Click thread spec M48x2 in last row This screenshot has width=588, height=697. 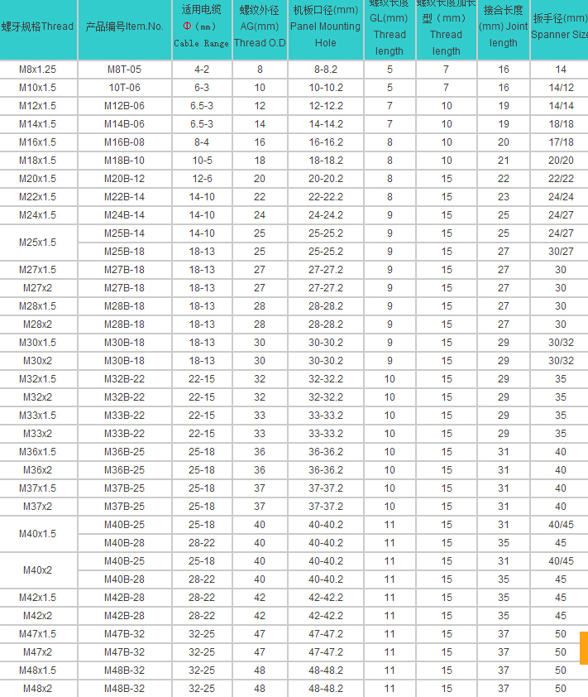pos(38,689)
